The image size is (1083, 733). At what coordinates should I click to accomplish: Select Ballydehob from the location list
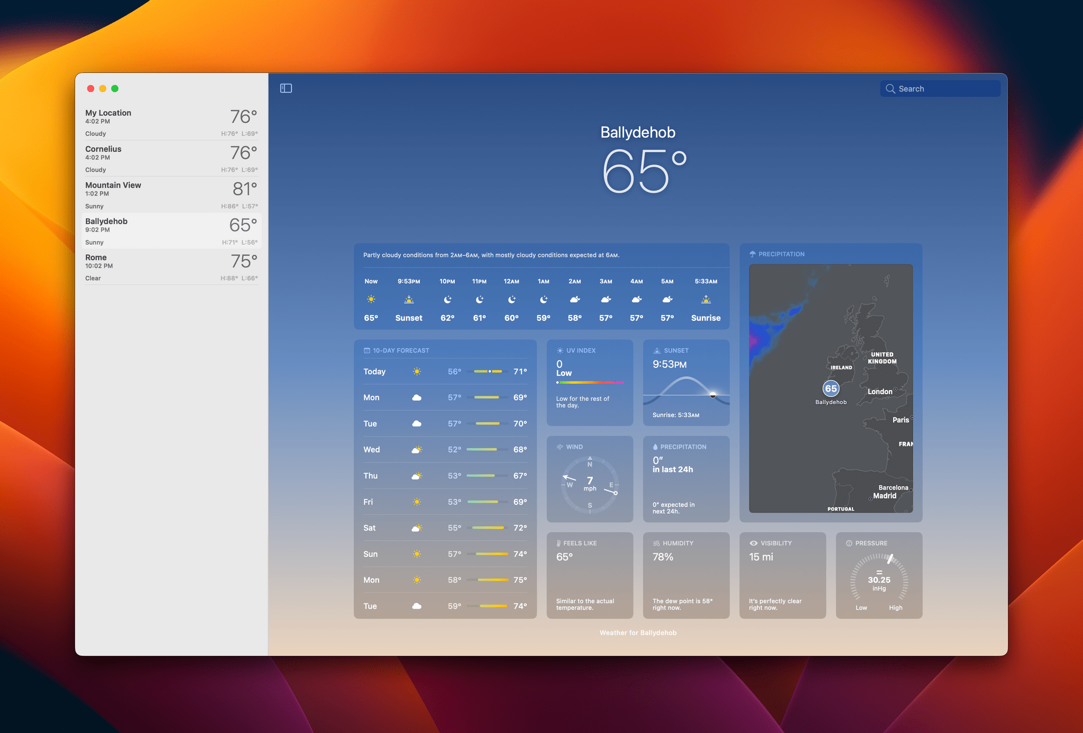click(169, 230)
